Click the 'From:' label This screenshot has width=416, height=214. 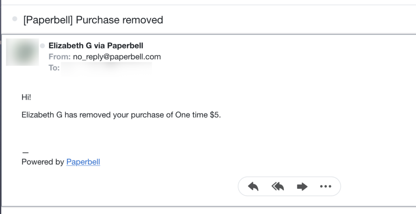coord(59,57)
